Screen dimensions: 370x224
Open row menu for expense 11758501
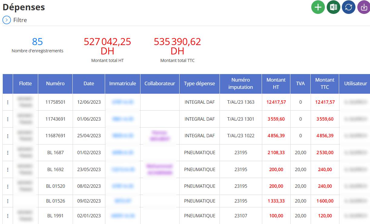(x=8, y=102)
